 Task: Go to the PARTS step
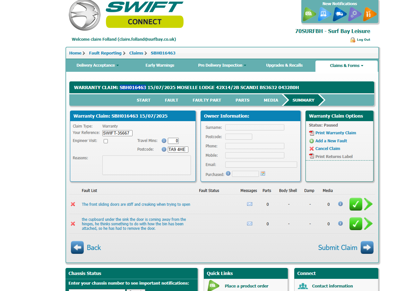pyautogui.click(x=242, y=100)
